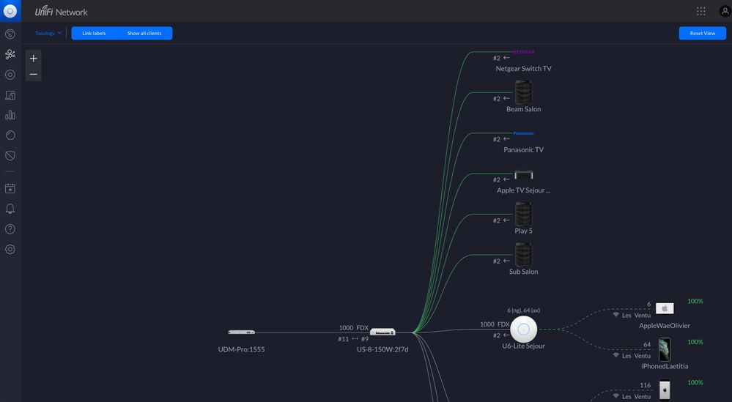This screenshot has height=402, width=732.
Task: Toggle the Show all clients option
Action: pos(144,34)
